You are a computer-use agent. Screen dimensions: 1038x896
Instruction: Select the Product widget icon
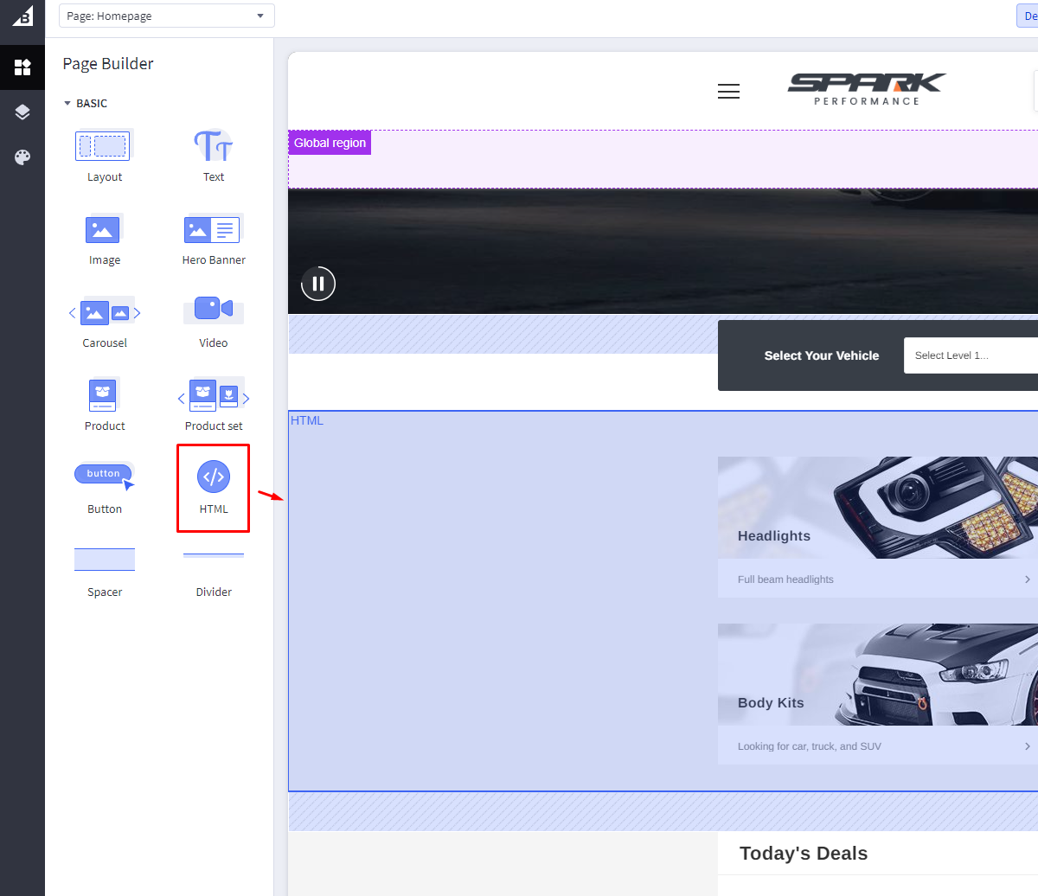point(104,394)
